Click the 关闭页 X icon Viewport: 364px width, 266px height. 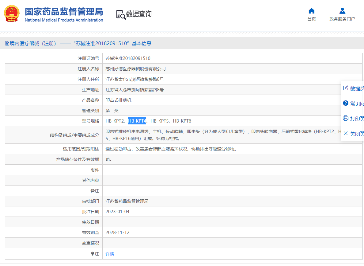point(346,133)
